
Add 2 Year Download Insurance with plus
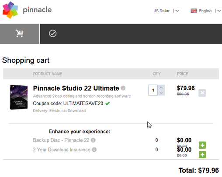tap(202, 155)
